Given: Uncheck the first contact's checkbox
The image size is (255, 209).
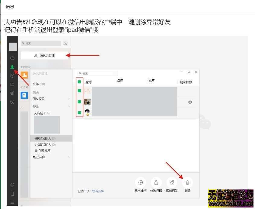Looking at the screenshot, I should tap(79, 91).
